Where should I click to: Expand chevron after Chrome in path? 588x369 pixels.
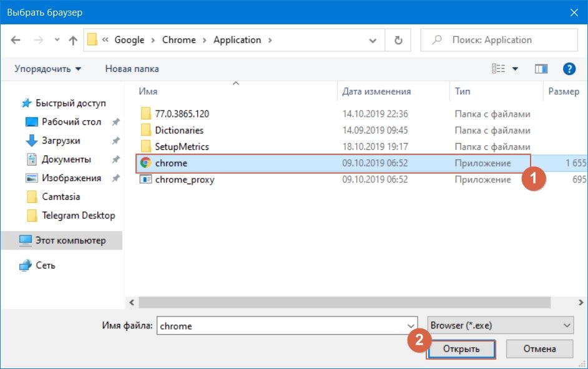[x=204, y=40]
